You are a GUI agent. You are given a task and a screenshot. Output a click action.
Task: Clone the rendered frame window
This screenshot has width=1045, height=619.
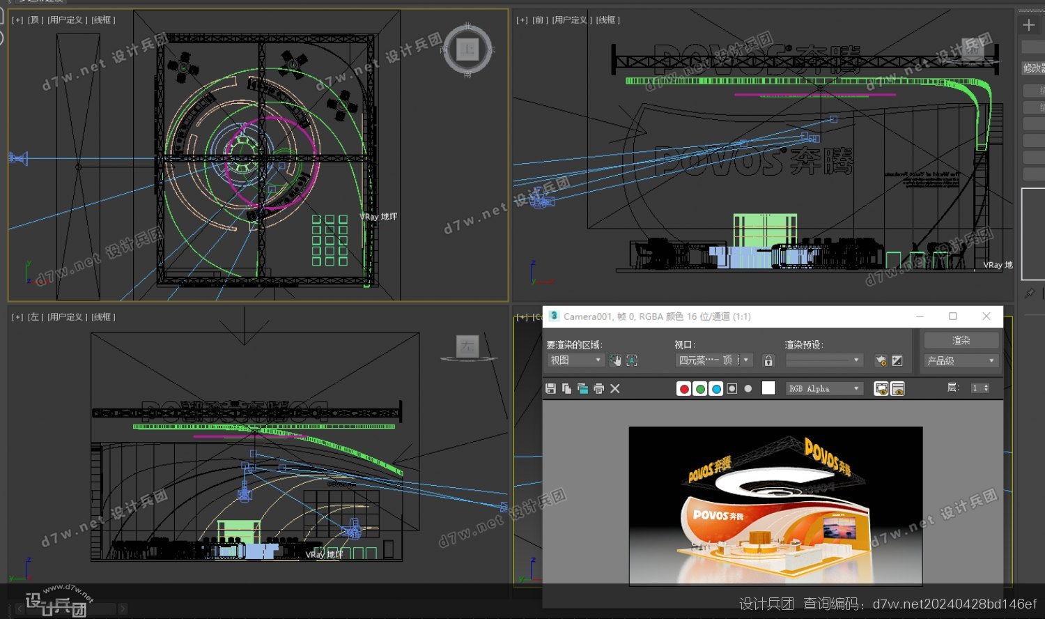(x=582, y=388)
